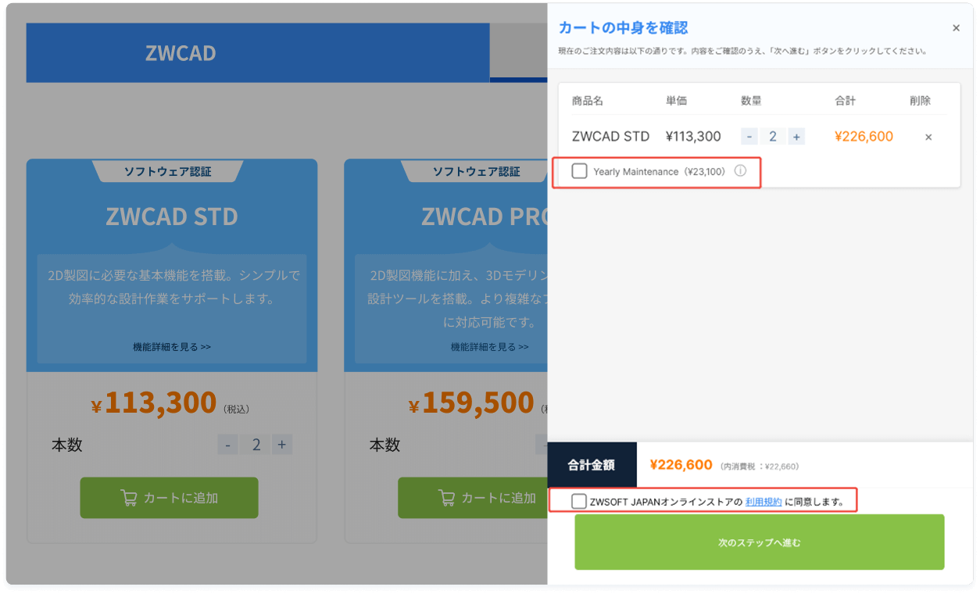Click ZWCAD STD card quantity field
The width and height of the screenshot is (980, 594).
[256, 445]
